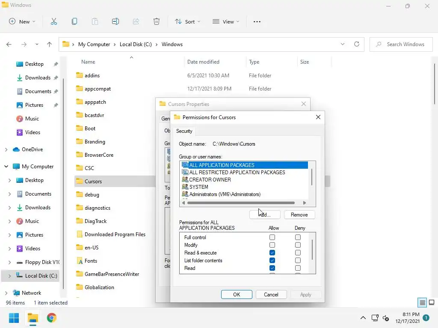
Task: Sort by the Name column header
Action: (88, 62)
